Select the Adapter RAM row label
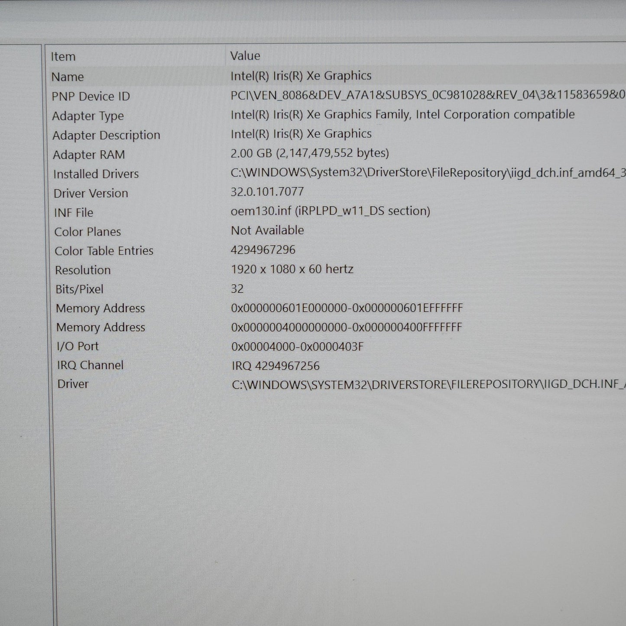The image size is (626, 626). (x=89, y=155)
